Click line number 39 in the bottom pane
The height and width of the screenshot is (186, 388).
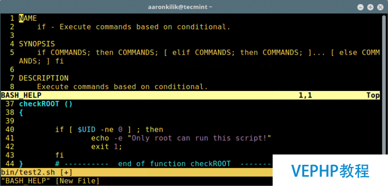tap(10, 121)
